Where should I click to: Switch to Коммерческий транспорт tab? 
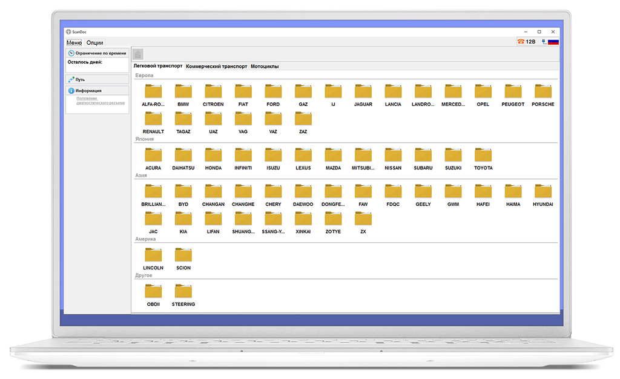coord(216,67)
